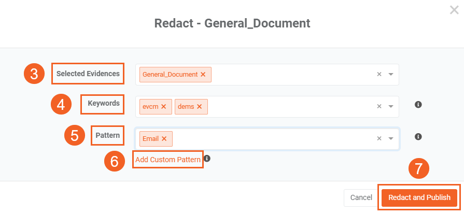Focus the Selected Evidences input field

coord(290,75)
